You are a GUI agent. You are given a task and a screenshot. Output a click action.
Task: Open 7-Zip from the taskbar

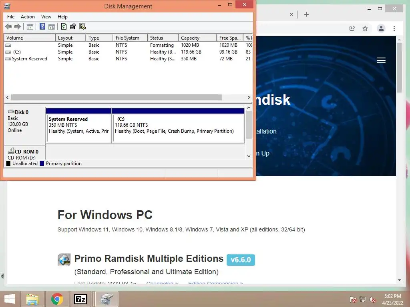80,299
